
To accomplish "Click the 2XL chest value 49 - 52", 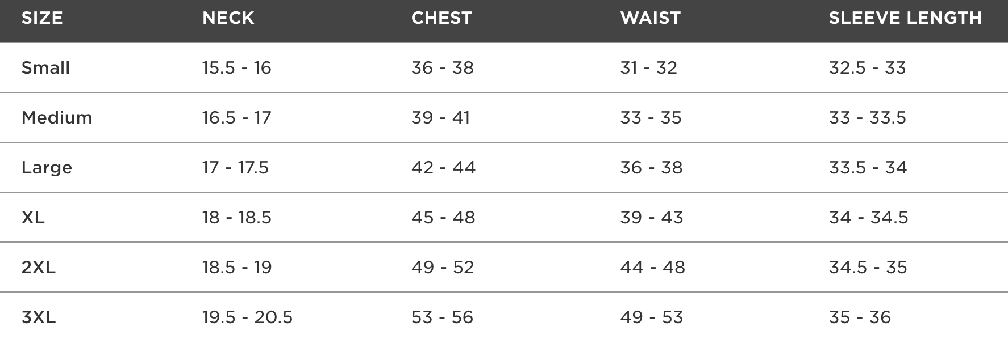I will (x=443, y=268).
